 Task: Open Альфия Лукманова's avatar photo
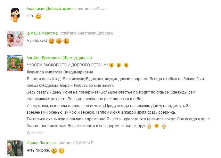pyautogui.click(x=15, y=63)
